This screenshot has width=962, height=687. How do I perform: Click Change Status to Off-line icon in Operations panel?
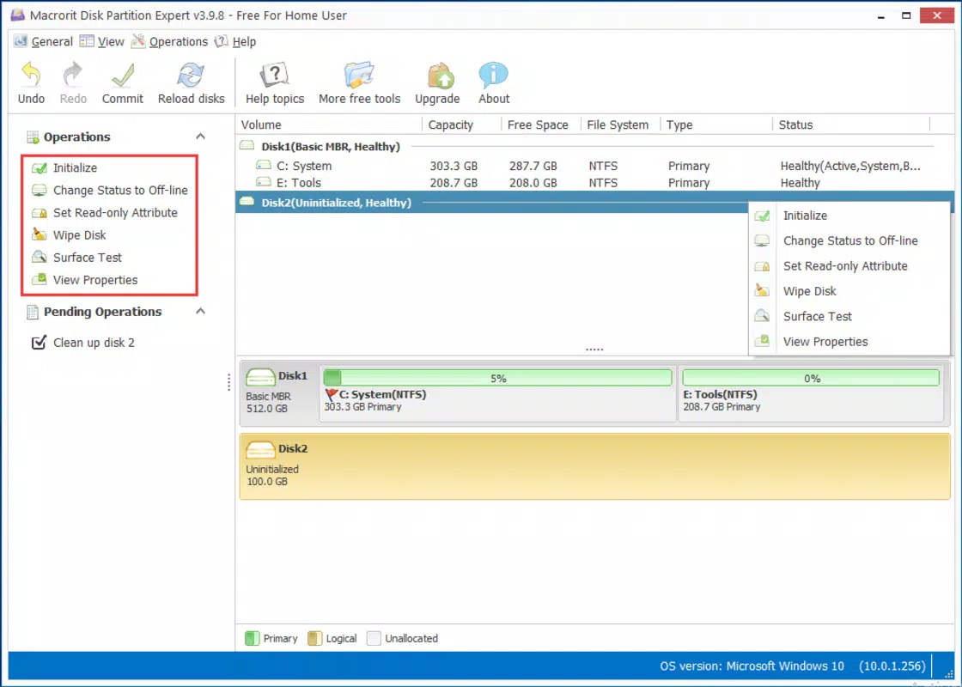click(40, 190)
